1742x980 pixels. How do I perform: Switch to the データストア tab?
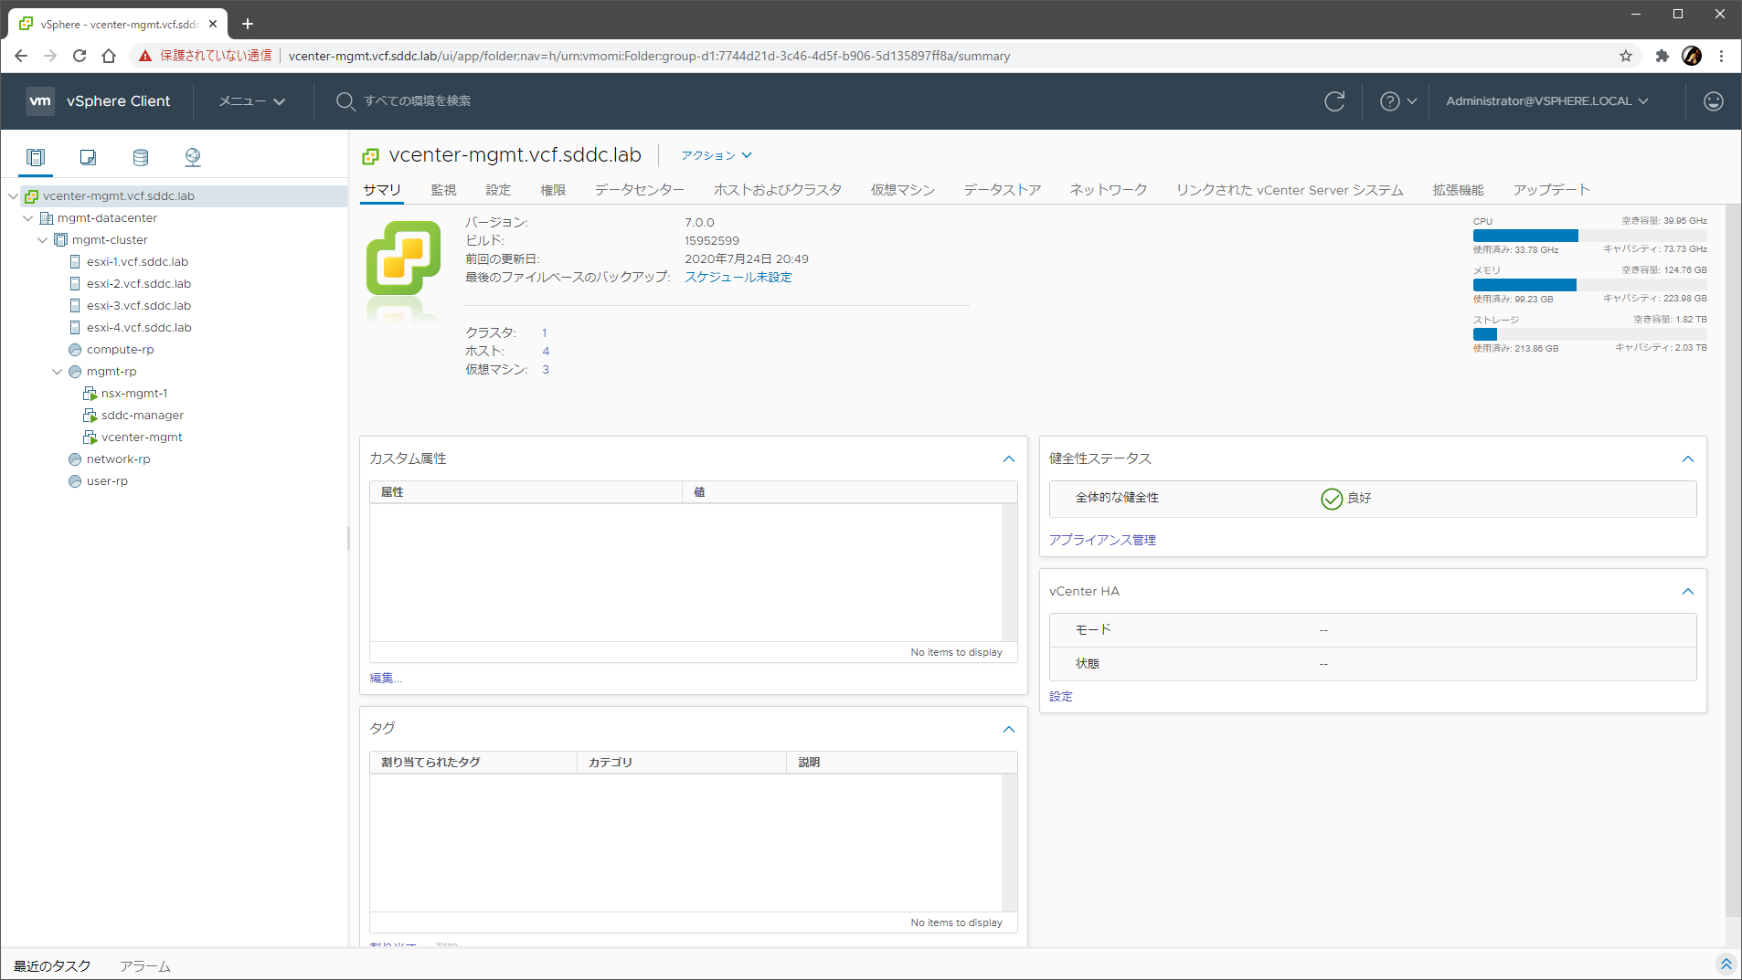[1002, 190]
